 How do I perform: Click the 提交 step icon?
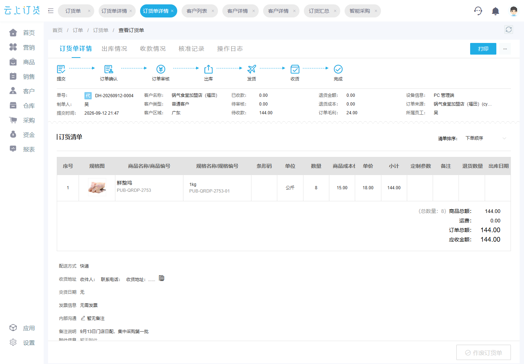pos(61,69)
